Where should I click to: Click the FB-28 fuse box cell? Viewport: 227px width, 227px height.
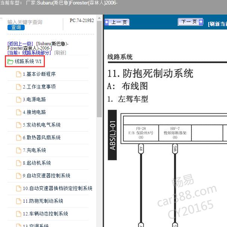pos(141,133)
